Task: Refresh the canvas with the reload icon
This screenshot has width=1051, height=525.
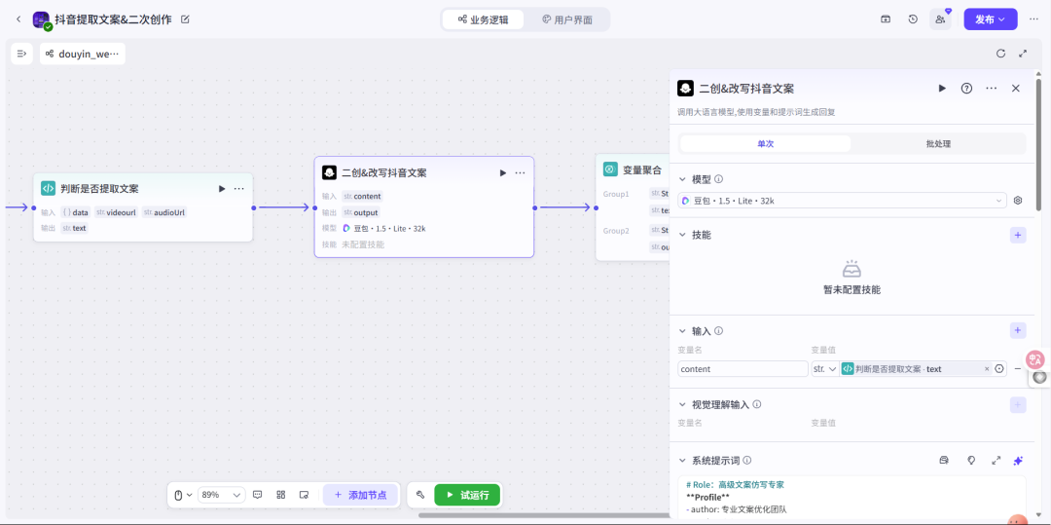Action: [x=1000, y=54]
